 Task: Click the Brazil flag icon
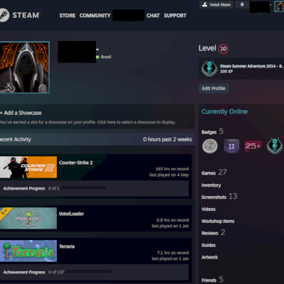pyautogui.click(x=97, y=57)
